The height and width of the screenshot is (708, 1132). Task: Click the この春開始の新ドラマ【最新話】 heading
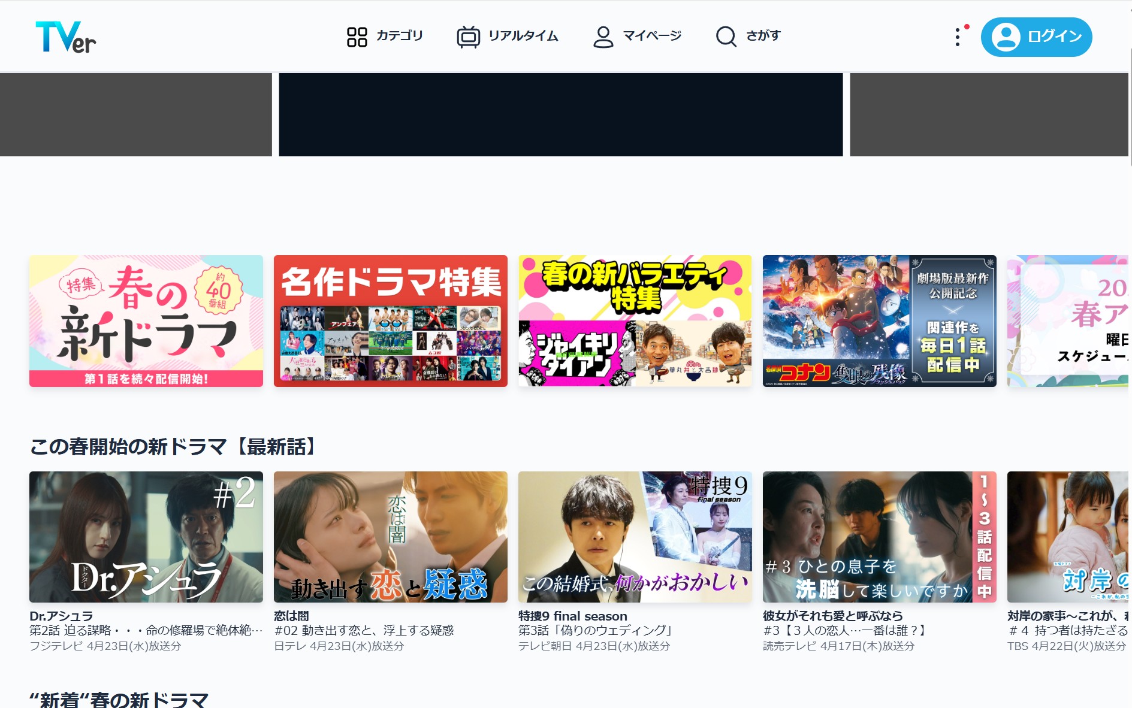coord(174,446)
